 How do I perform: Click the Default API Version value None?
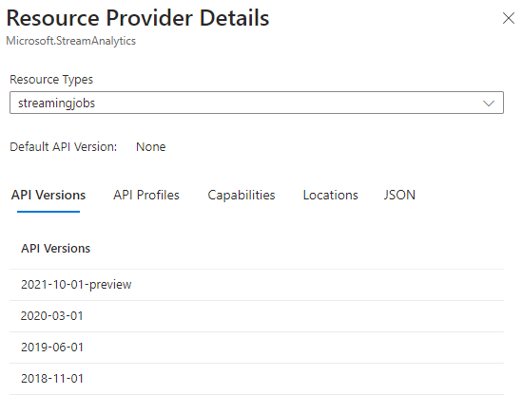[x=151, y=147]
